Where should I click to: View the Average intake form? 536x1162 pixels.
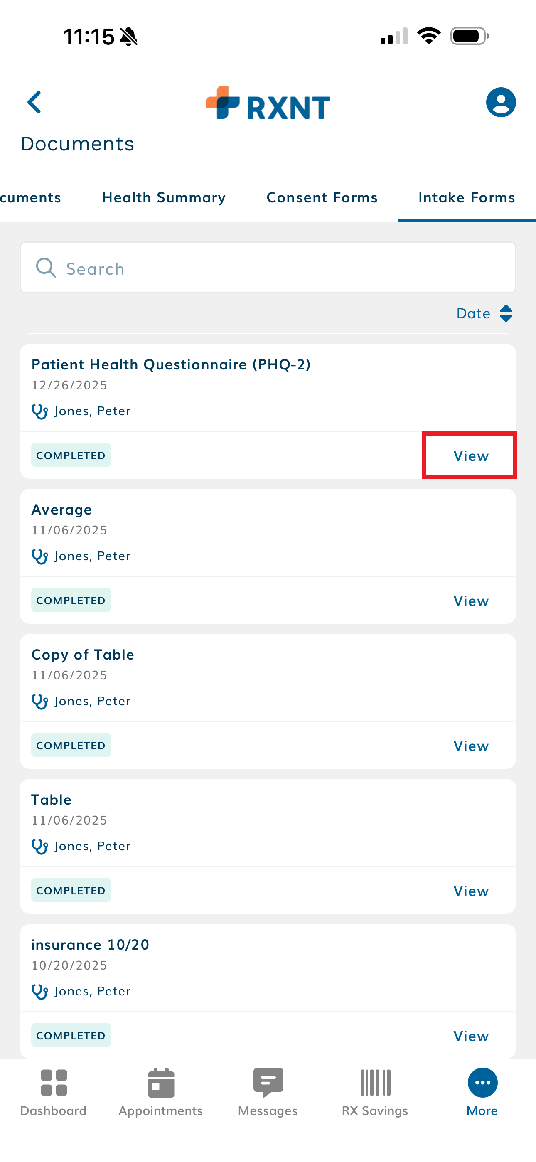(x=471, y=601)
